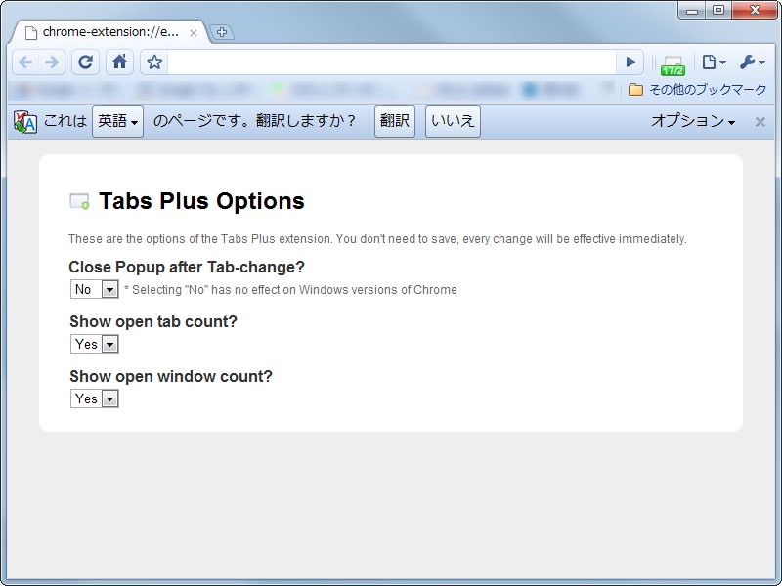Open the その他のブックマーク folder
782x586 pixels.
point(697,90)
